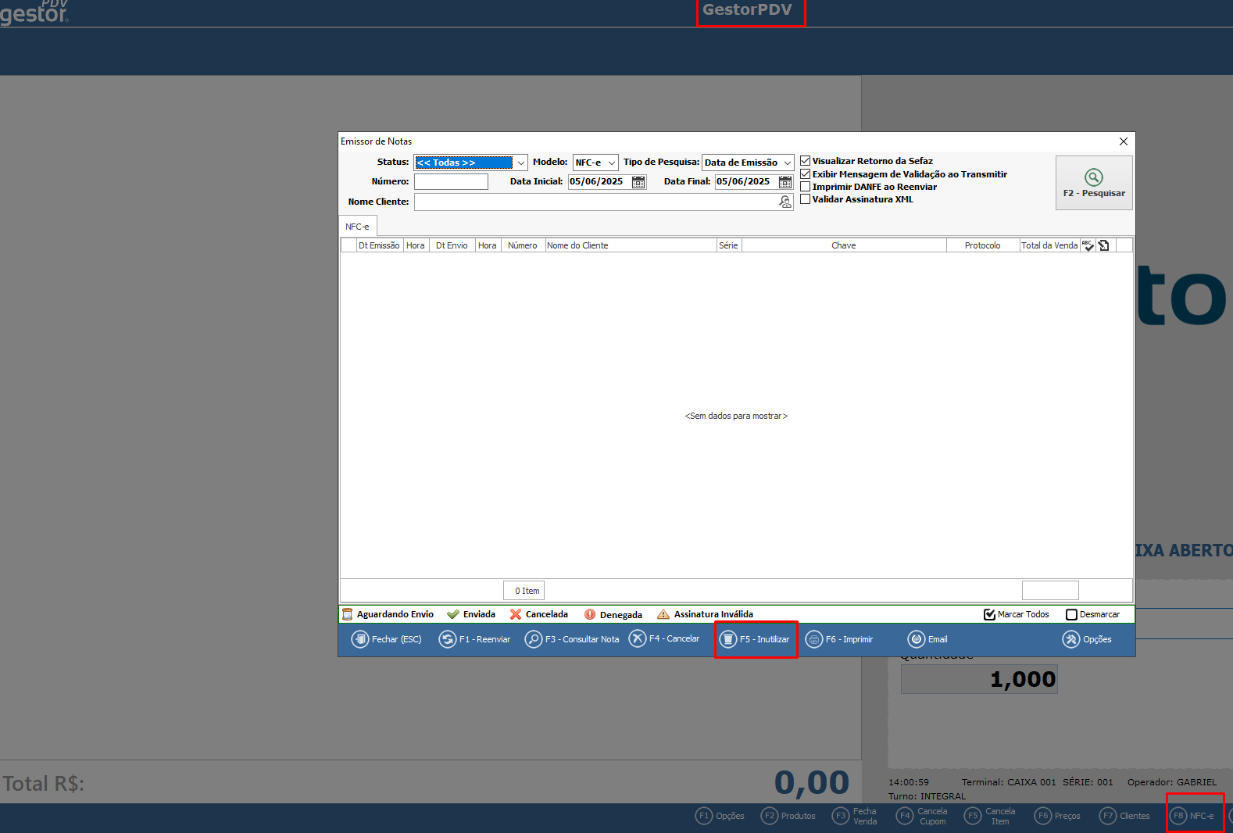The image size is (1233, 833).
Task: Click the F1 - Reenviar icon
Action: pyautogui.click(x=448, y=639)
